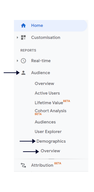Open the Real-time reports label
The height and width of the screenshot is (192, 94).
pos(41,61)
